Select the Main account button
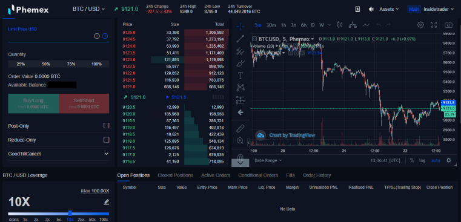Image resolution: width=461 pixels, height=222 pixels. 414,9
